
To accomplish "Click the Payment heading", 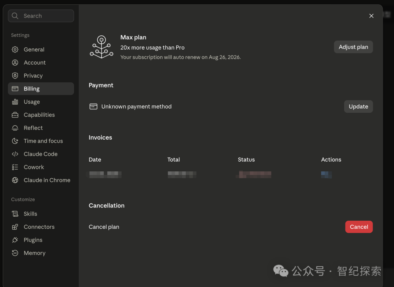I will coord(101,85).
